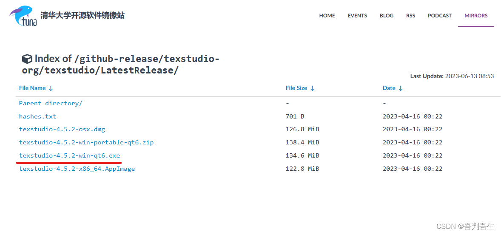Open the HOME nav item
This screenshot has width=501, height=234.
(327, 15)
